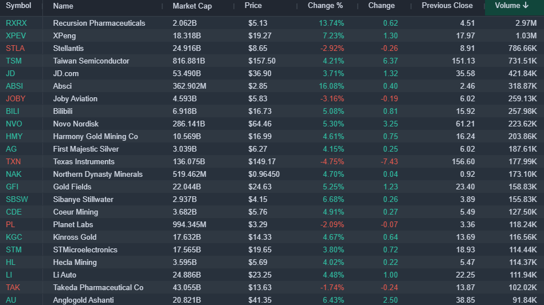The image size is (544, 305).
Task: Open the TXN ticker symbol
Action: [13, 162]
